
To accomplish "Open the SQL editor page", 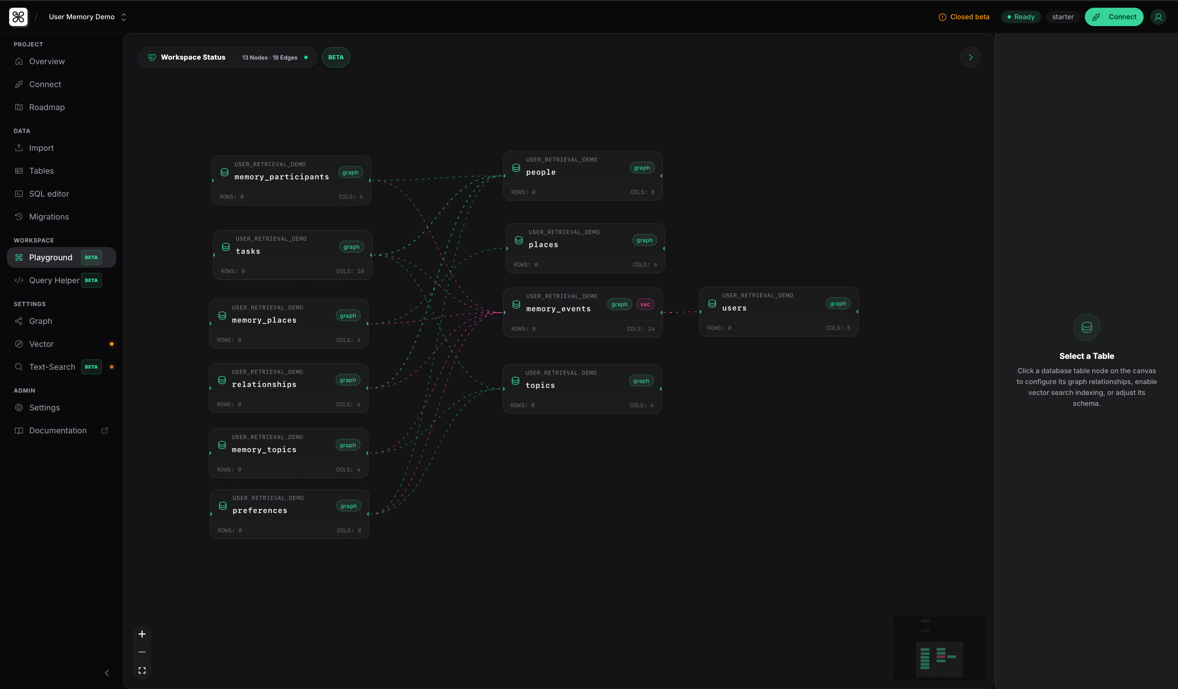I will click(x=62, y=194).
